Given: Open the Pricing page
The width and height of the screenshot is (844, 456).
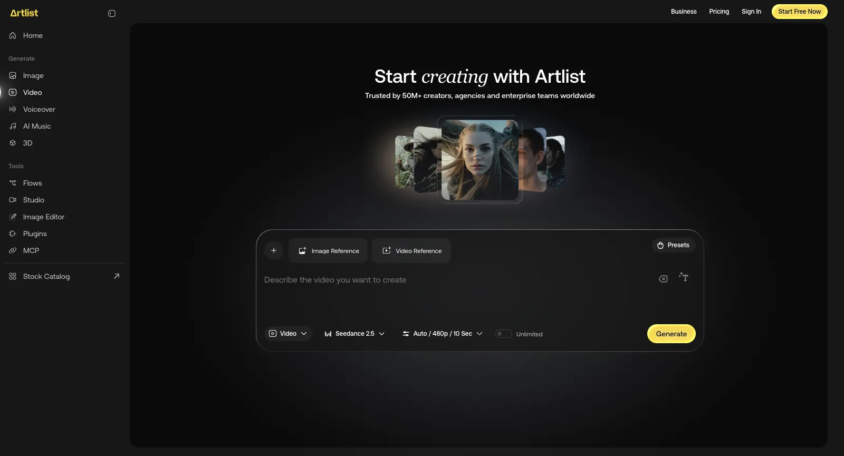Looking at the screenshot, I should 719,12.
